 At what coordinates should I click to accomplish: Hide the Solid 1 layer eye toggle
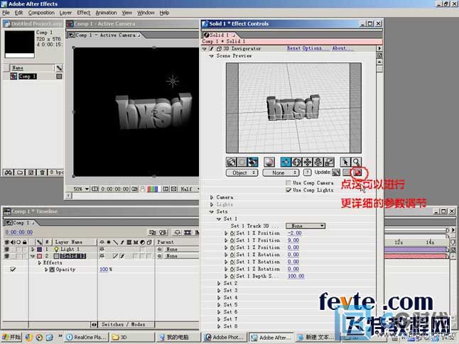(x=6, y=256)
